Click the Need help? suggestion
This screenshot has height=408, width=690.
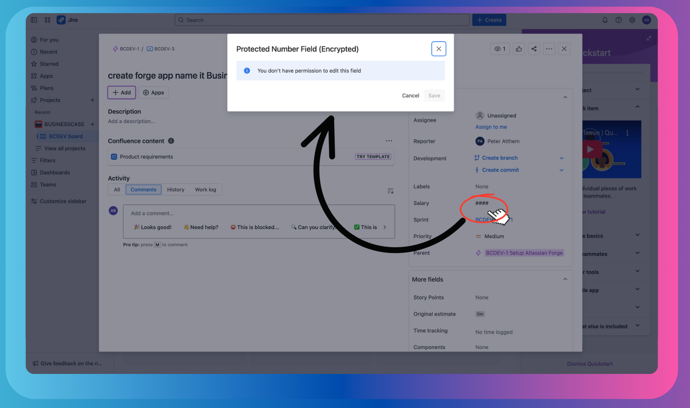[x=201, y=227]
